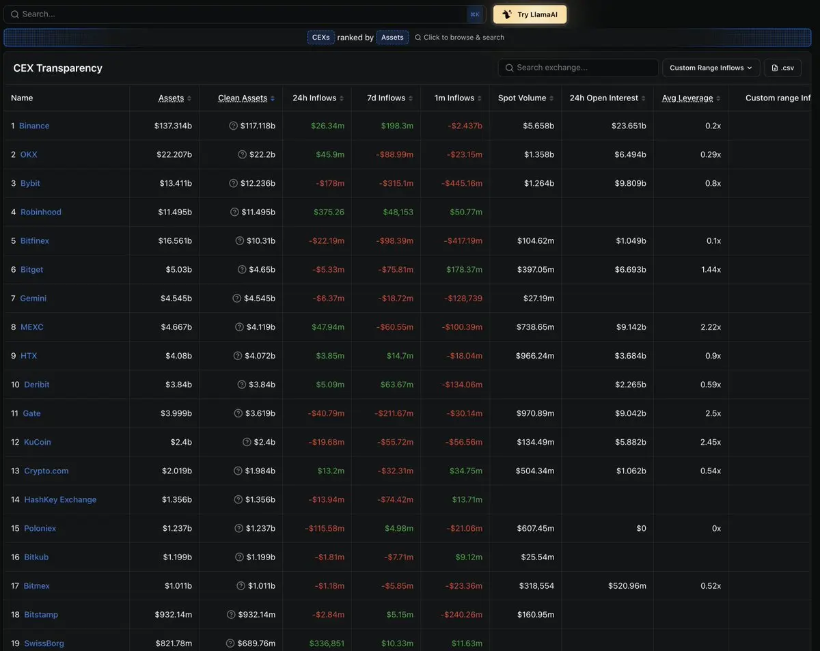Open the CEXs category selector chip

(321, 38)
